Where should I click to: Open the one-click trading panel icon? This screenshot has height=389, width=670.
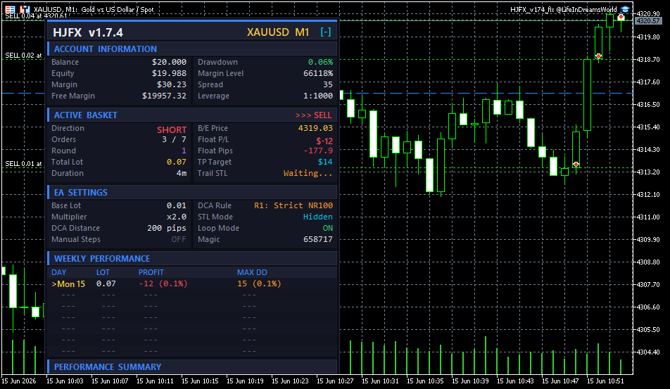pos(25,9)
